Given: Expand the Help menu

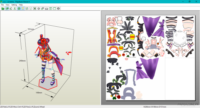Looking at the screenshot, I should pos(21,5).
